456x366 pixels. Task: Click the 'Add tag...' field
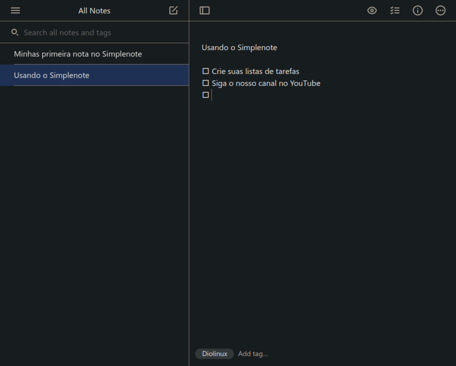253,354
